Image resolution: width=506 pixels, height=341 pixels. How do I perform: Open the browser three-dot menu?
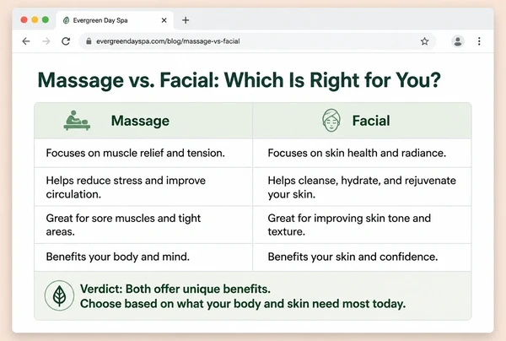click(479, 41)
